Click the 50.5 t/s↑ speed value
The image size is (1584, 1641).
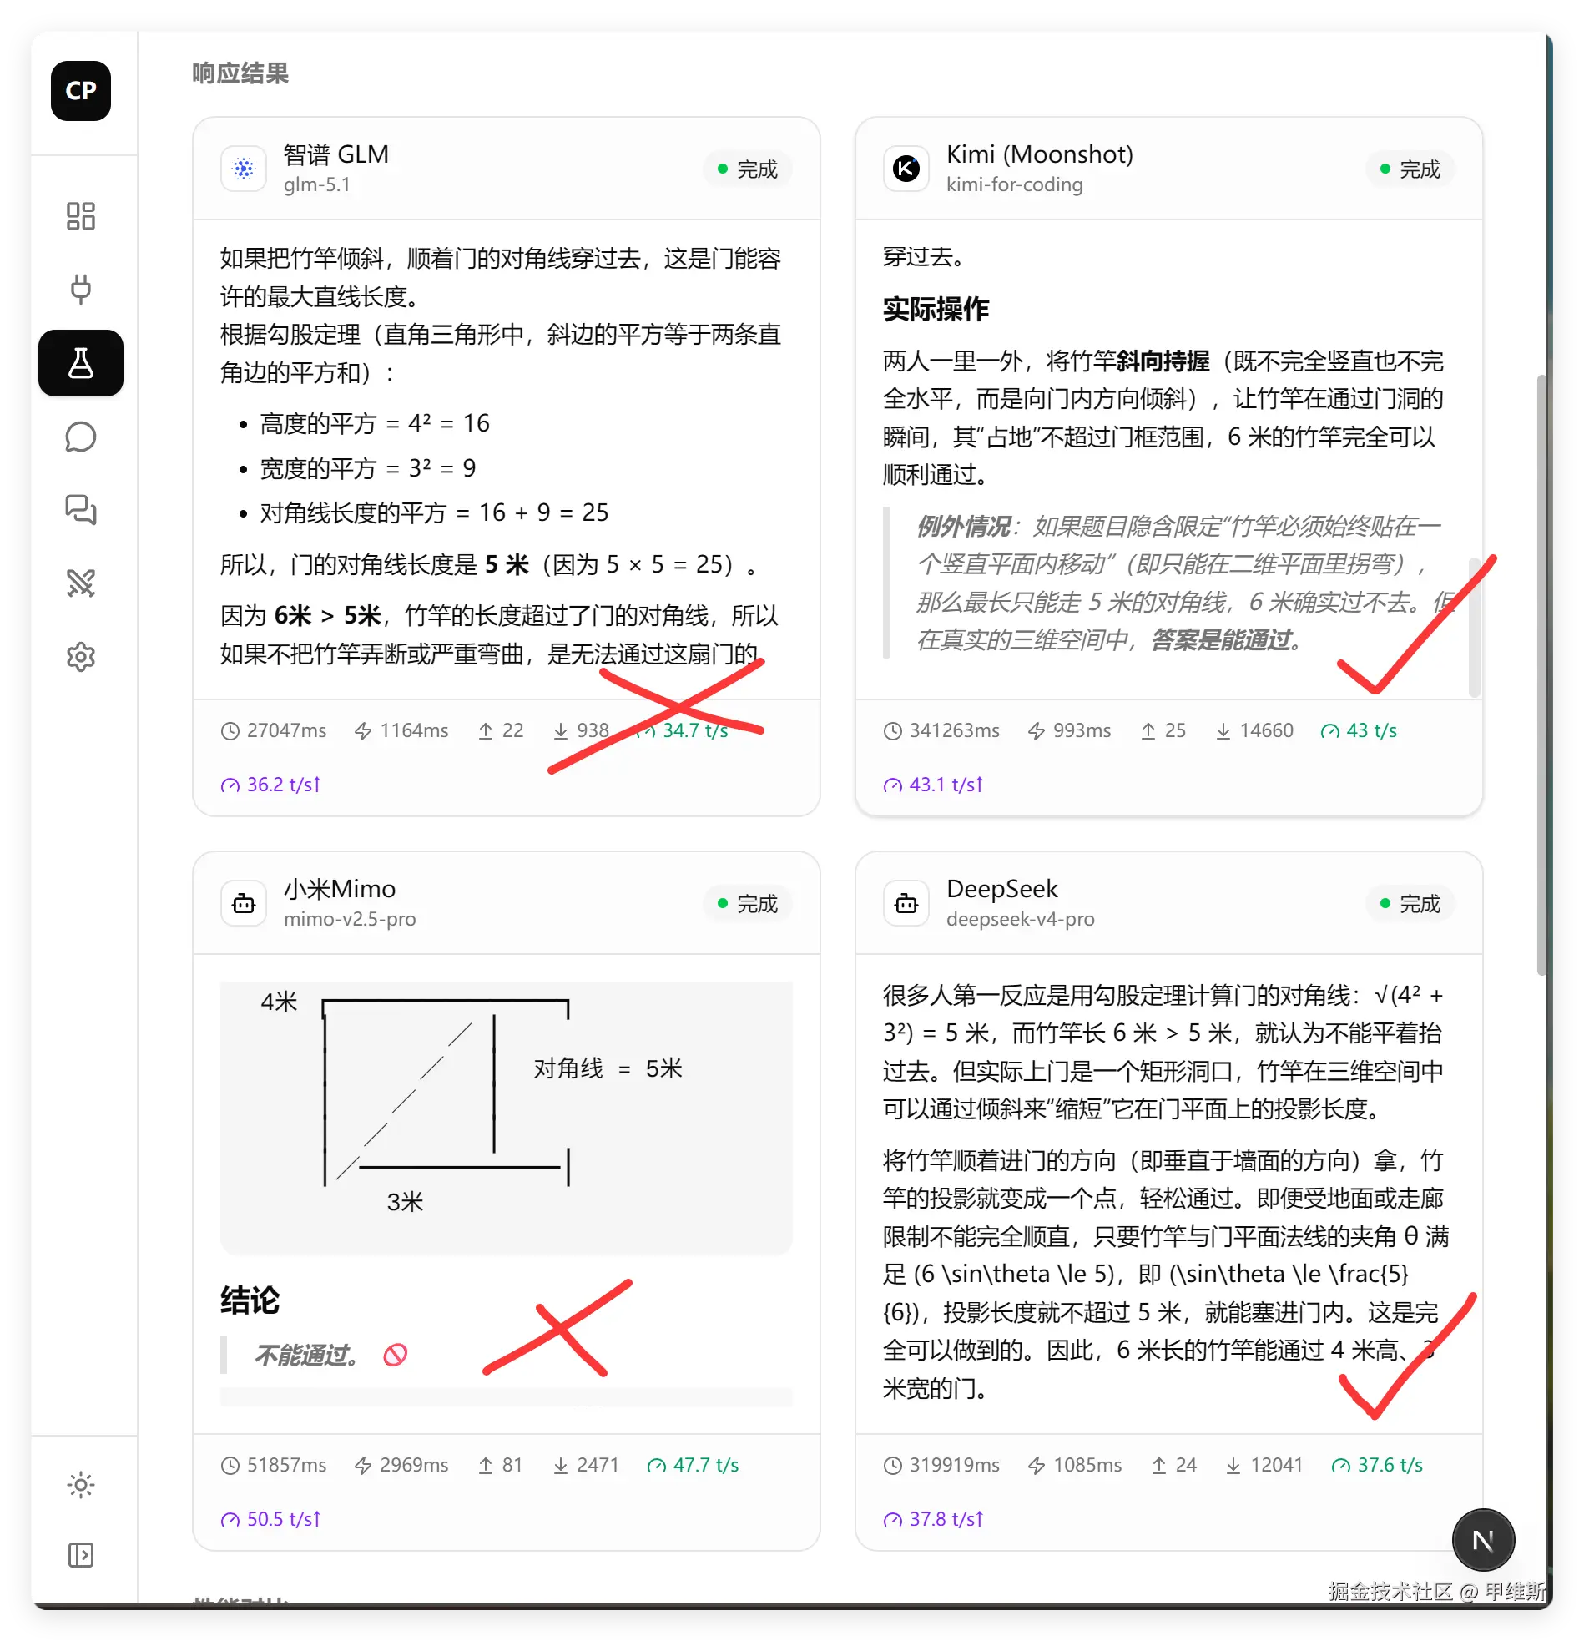coord(283,1520)
